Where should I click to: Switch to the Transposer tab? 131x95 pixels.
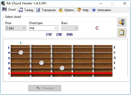46,10
